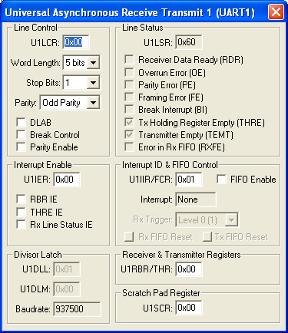This screenshot has width=288, height=333.
Task: Toggle Break Interrupt (BI) checkbox
Action: (129, 110)
